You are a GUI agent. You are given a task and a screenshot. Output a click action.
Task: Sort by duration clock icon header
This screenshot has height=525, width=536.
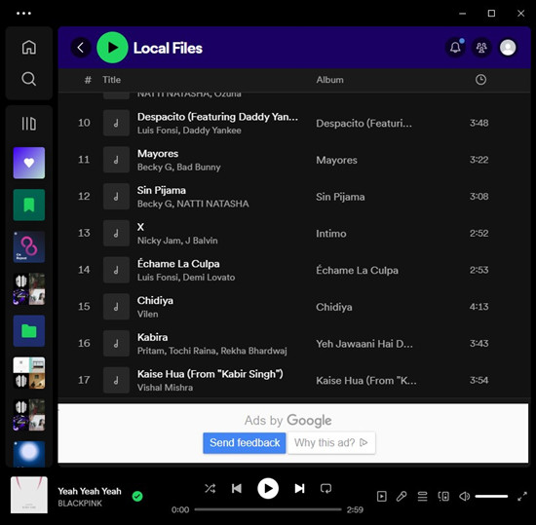click(480, 80)
